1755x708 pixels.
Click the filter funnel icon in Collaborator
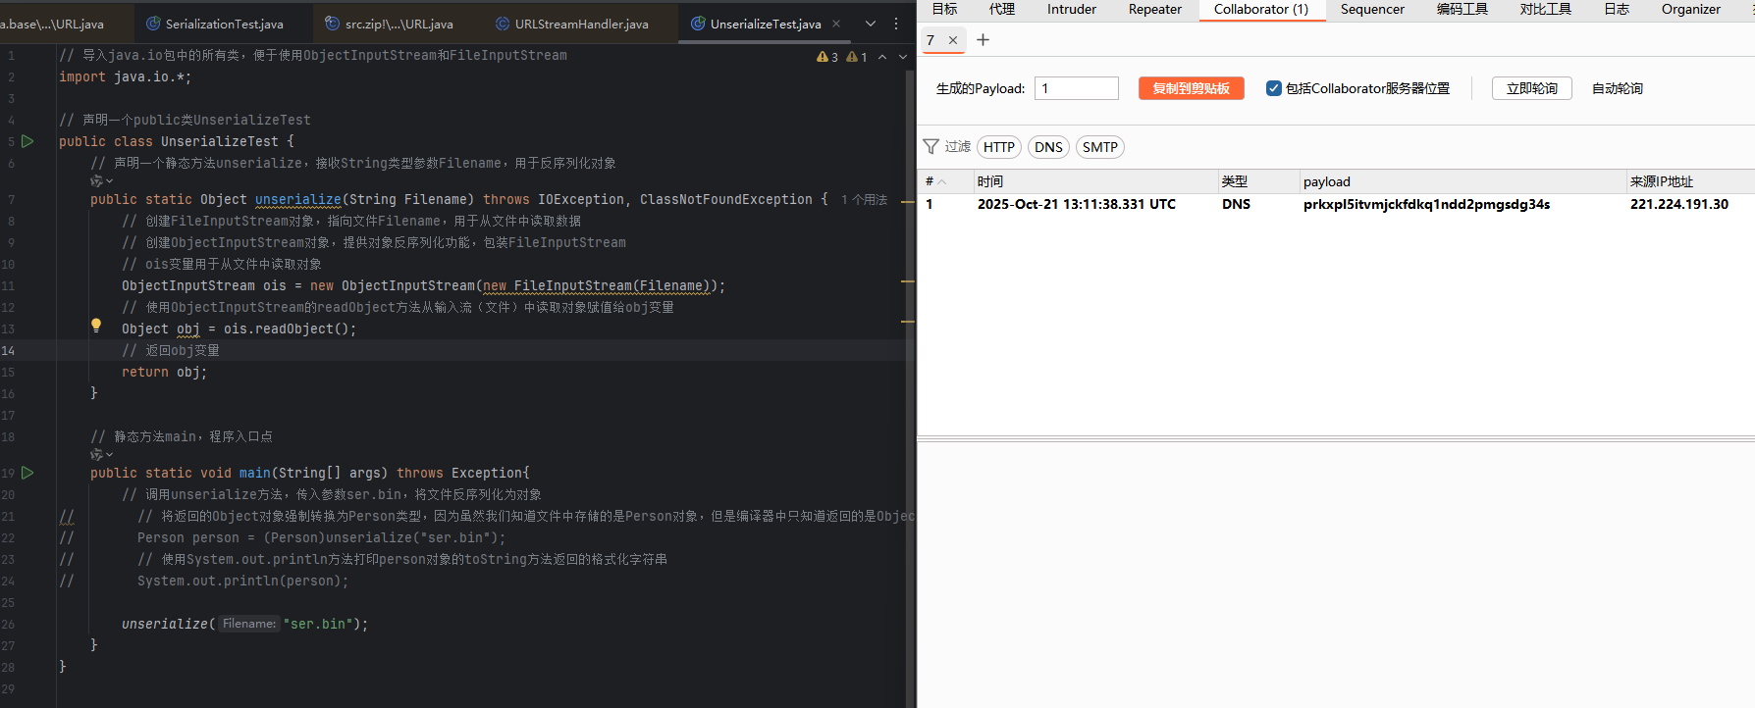click(x=931, y=147)
